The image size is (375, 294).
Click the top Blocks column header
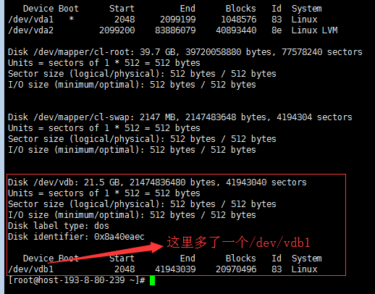point(240,9)
